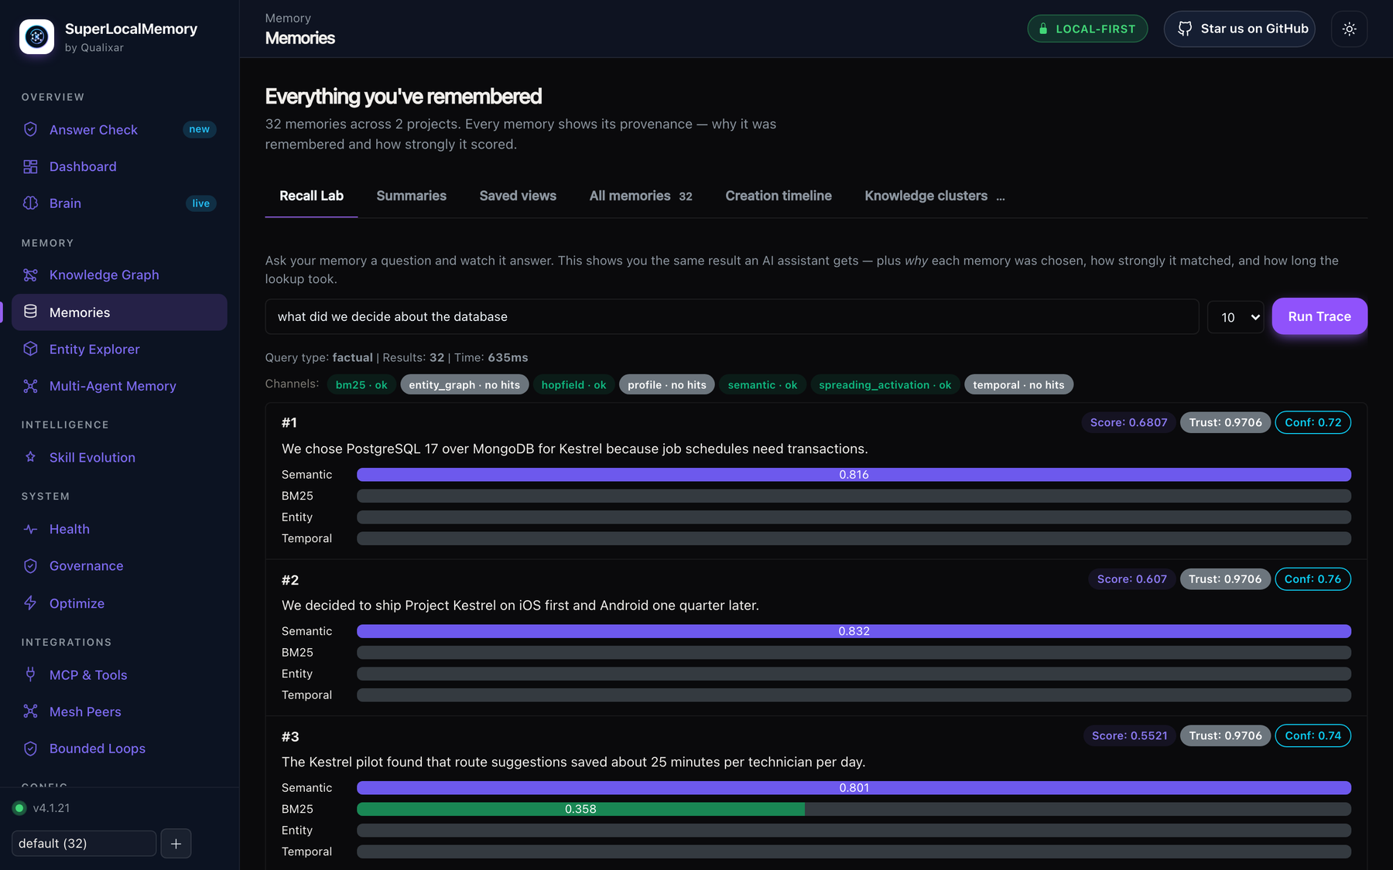This screenshot has width=1393, height=870.
Task: Click the Health pulse icon
Action: 30,529
